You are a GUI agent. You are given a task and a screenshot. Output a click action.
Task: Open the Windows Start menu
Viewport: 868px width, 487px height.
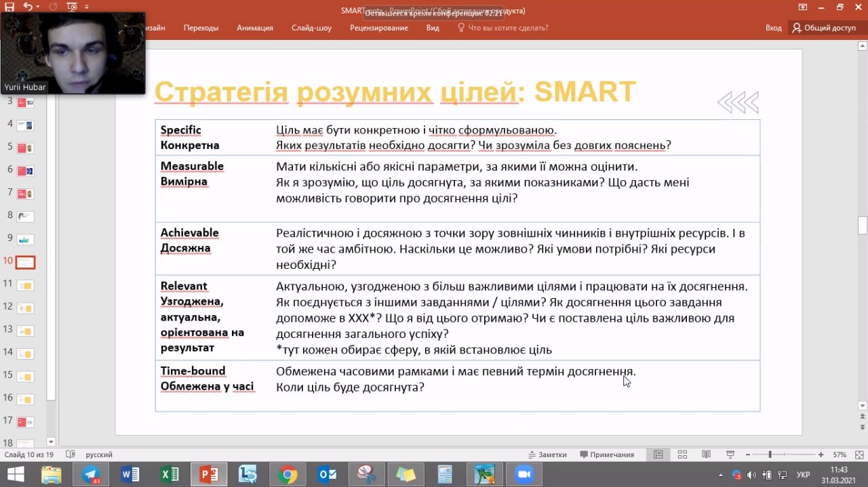[15, 474]
